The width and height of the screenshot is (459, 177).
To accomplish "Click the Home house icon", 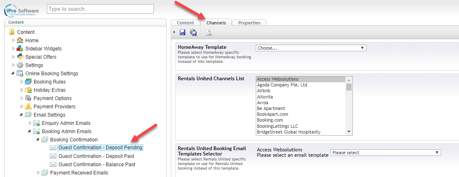I will [x=19, y=40].
